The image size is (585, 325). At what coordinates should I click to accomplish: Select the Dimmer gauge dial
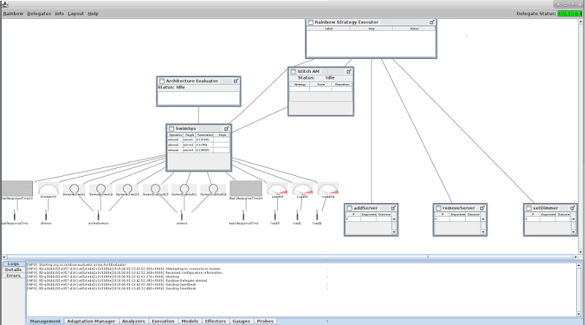[x=49, y=189]
